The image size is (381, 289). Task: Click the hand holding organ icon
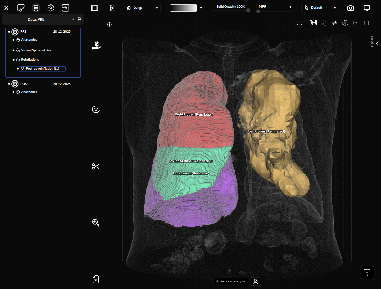(96, 46)
